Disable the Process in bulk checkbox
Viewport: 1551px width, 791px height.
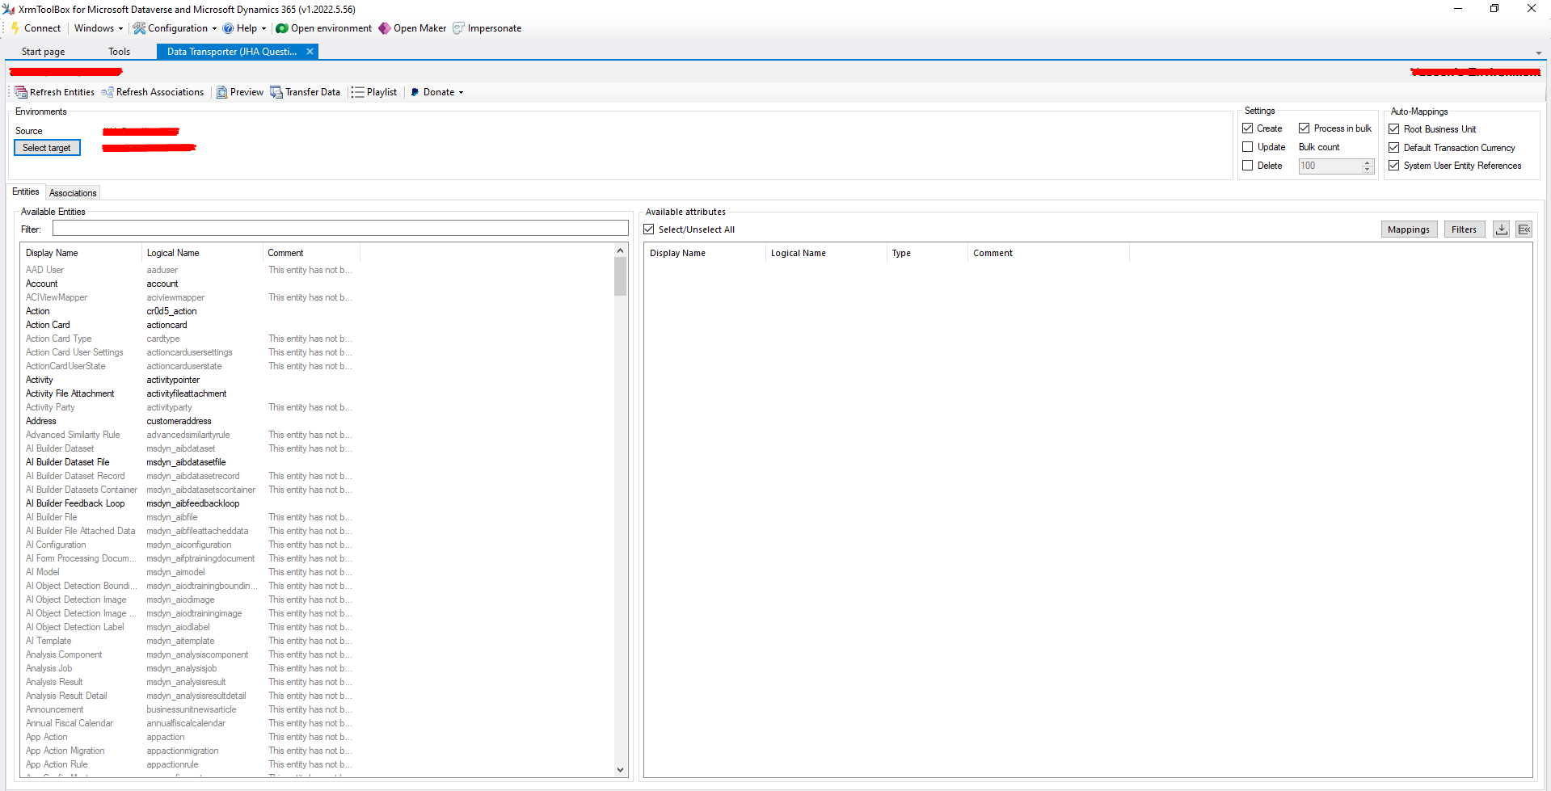click(x=1304, y=128)
